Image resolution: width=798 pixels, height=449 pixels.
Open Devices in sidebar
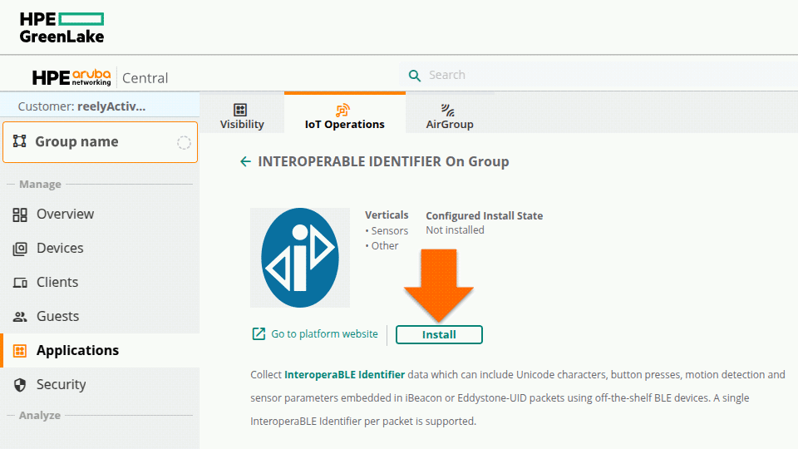click(100, 249)
